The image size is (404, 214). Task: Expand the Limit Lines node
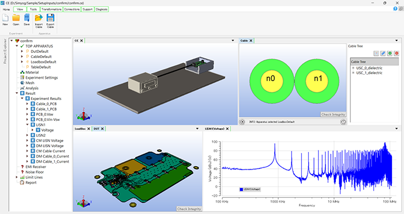click(x=17, y=177)
